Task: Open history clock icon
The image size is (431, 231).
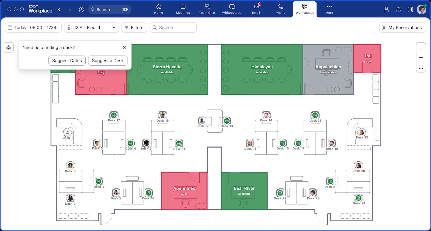Action: click(81, 9)
